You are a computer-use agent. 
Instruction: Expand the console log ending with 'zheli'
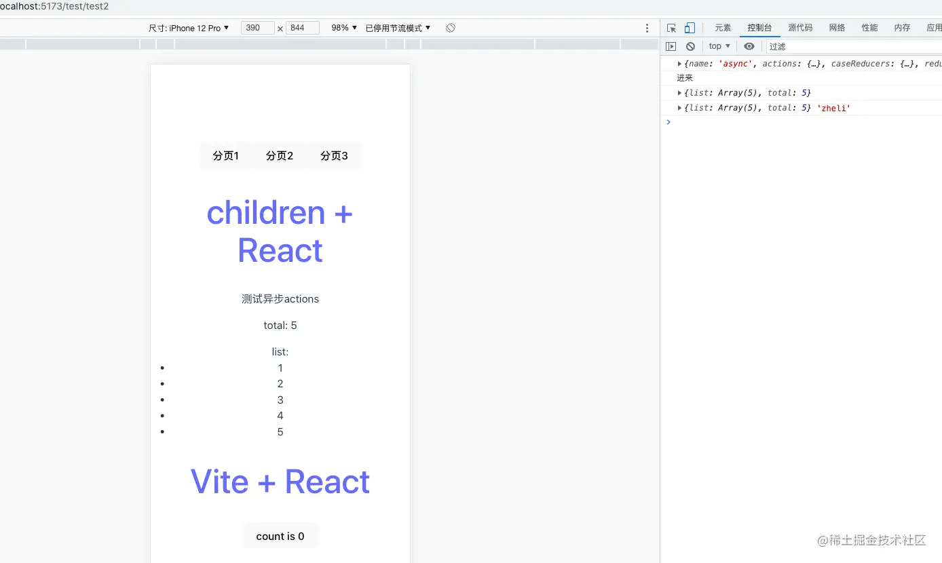point(680,108)
